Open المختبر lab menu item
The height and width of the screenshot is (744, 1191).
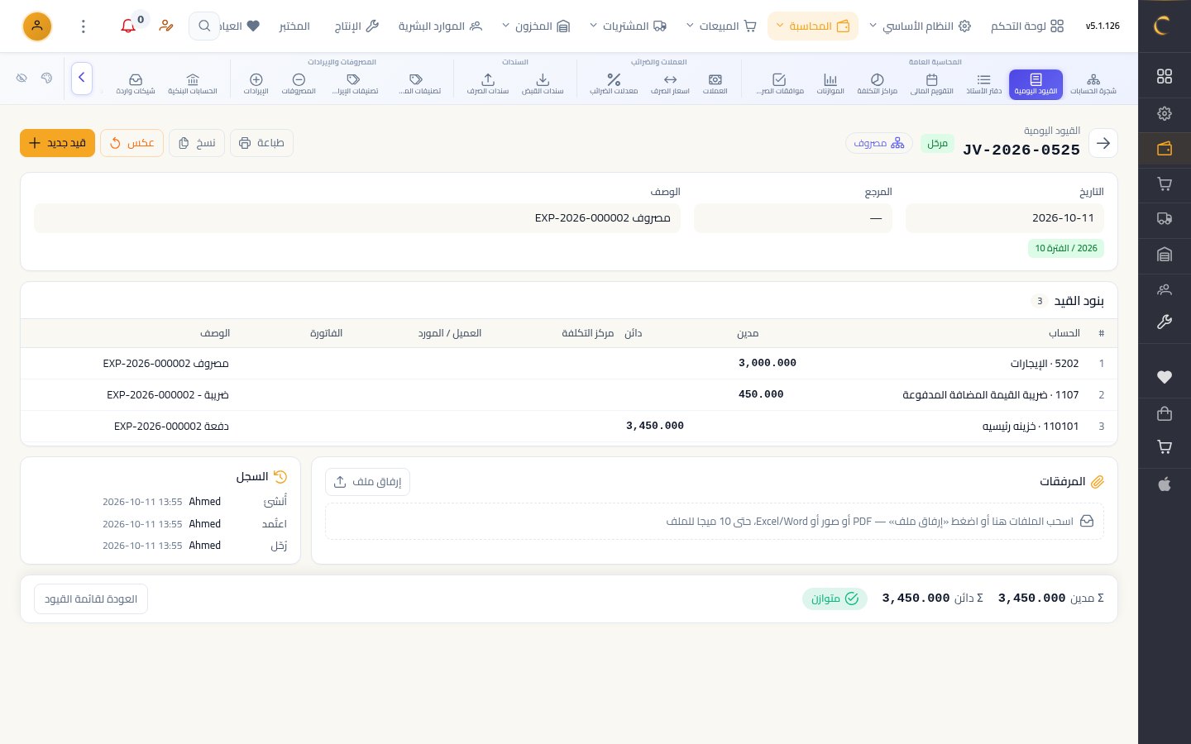point(294,26)
